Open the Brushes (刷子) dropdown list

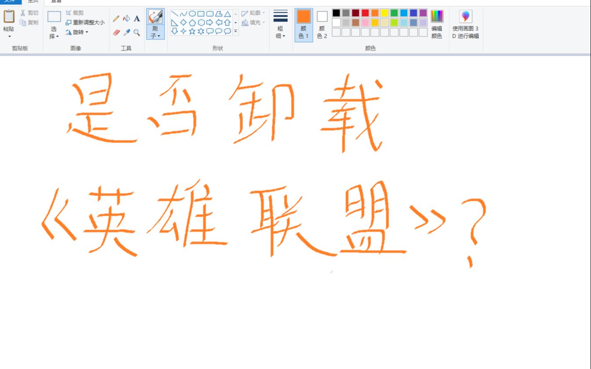pos(155,32)
